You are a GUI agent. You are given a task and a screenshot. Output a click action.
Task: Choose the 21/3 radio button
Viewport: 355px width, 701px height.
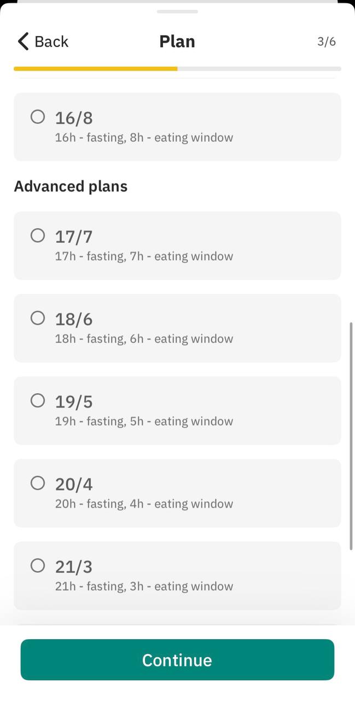(x=38, y=566)
